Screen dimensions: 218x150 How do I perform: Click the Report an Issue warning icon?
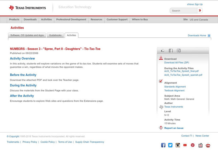point(161,128)
